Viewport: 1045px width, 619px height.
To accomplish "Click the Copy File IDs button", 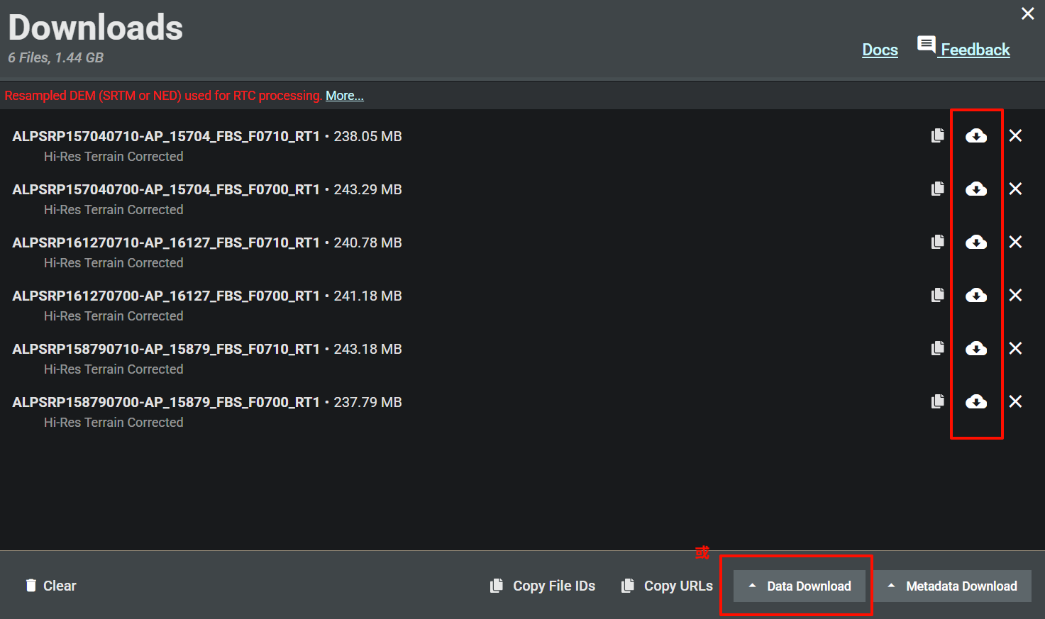I will [x=543, y=586].
